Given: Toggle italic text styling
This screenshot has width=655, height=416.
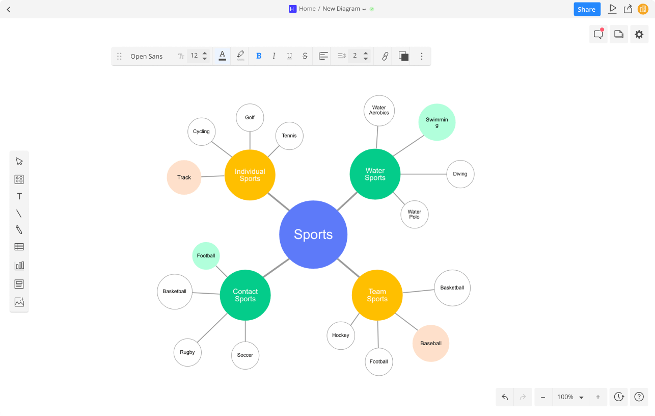Looking at the screenshot, I should [x=274, y=56].
